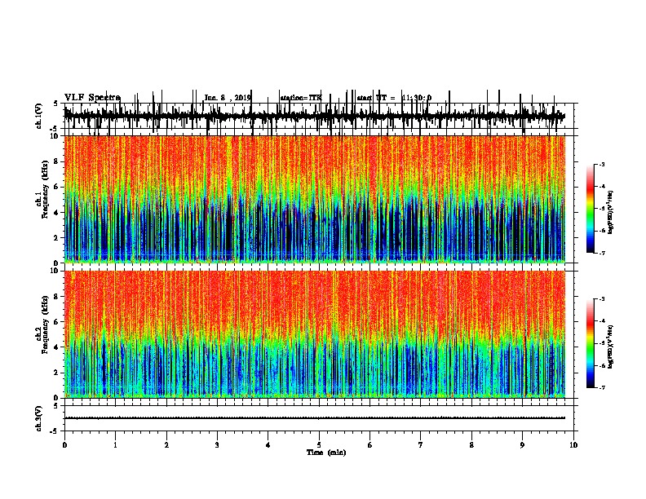Click the -5 tick on ch.3(V) axis
646x499 pixels.
click(x=55, y=431)
